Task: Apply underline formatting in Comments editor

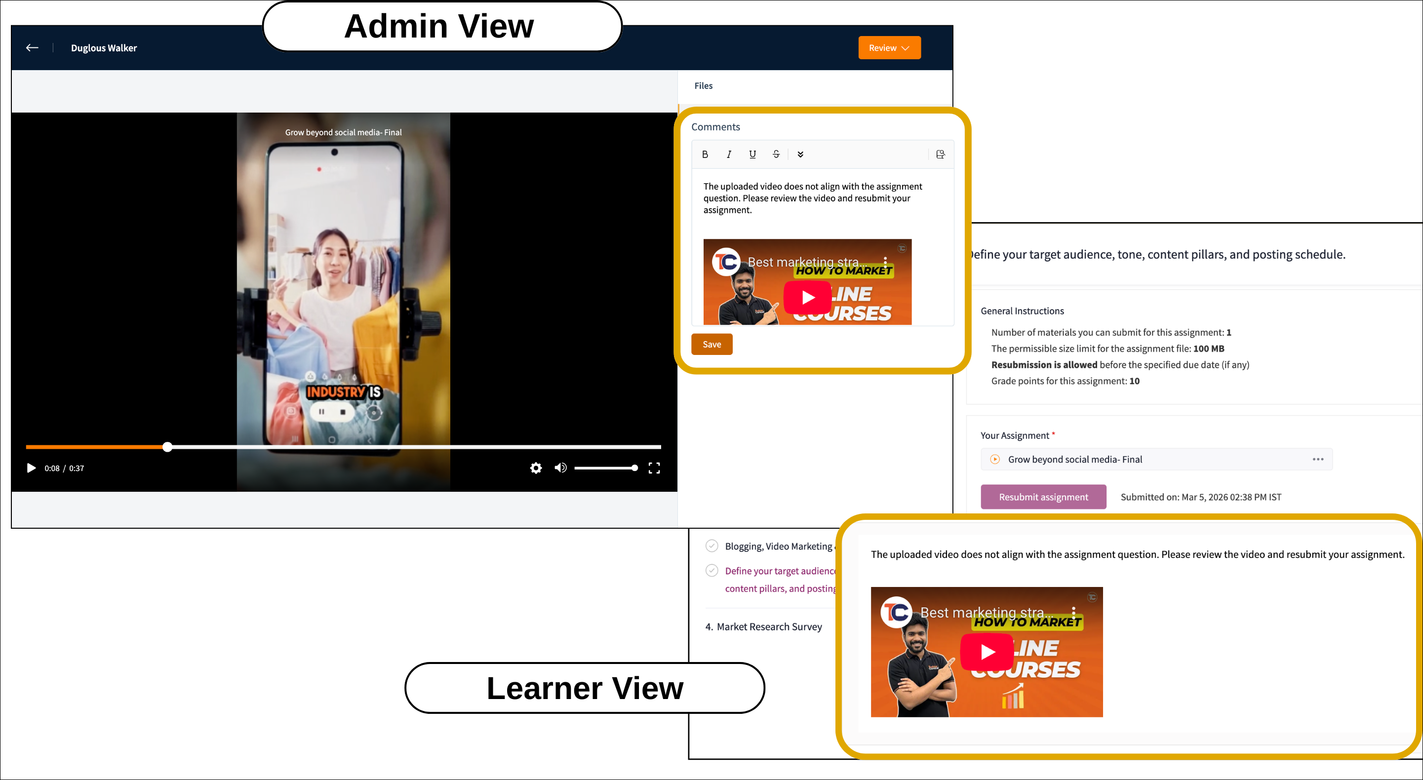Action: (x=752, y=154)
